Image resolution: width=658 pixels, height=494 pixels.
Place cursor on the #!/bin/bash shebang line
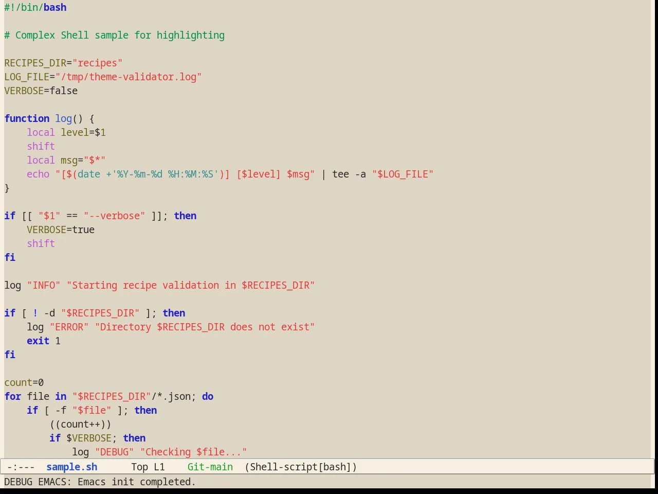(x=35, y=7)
